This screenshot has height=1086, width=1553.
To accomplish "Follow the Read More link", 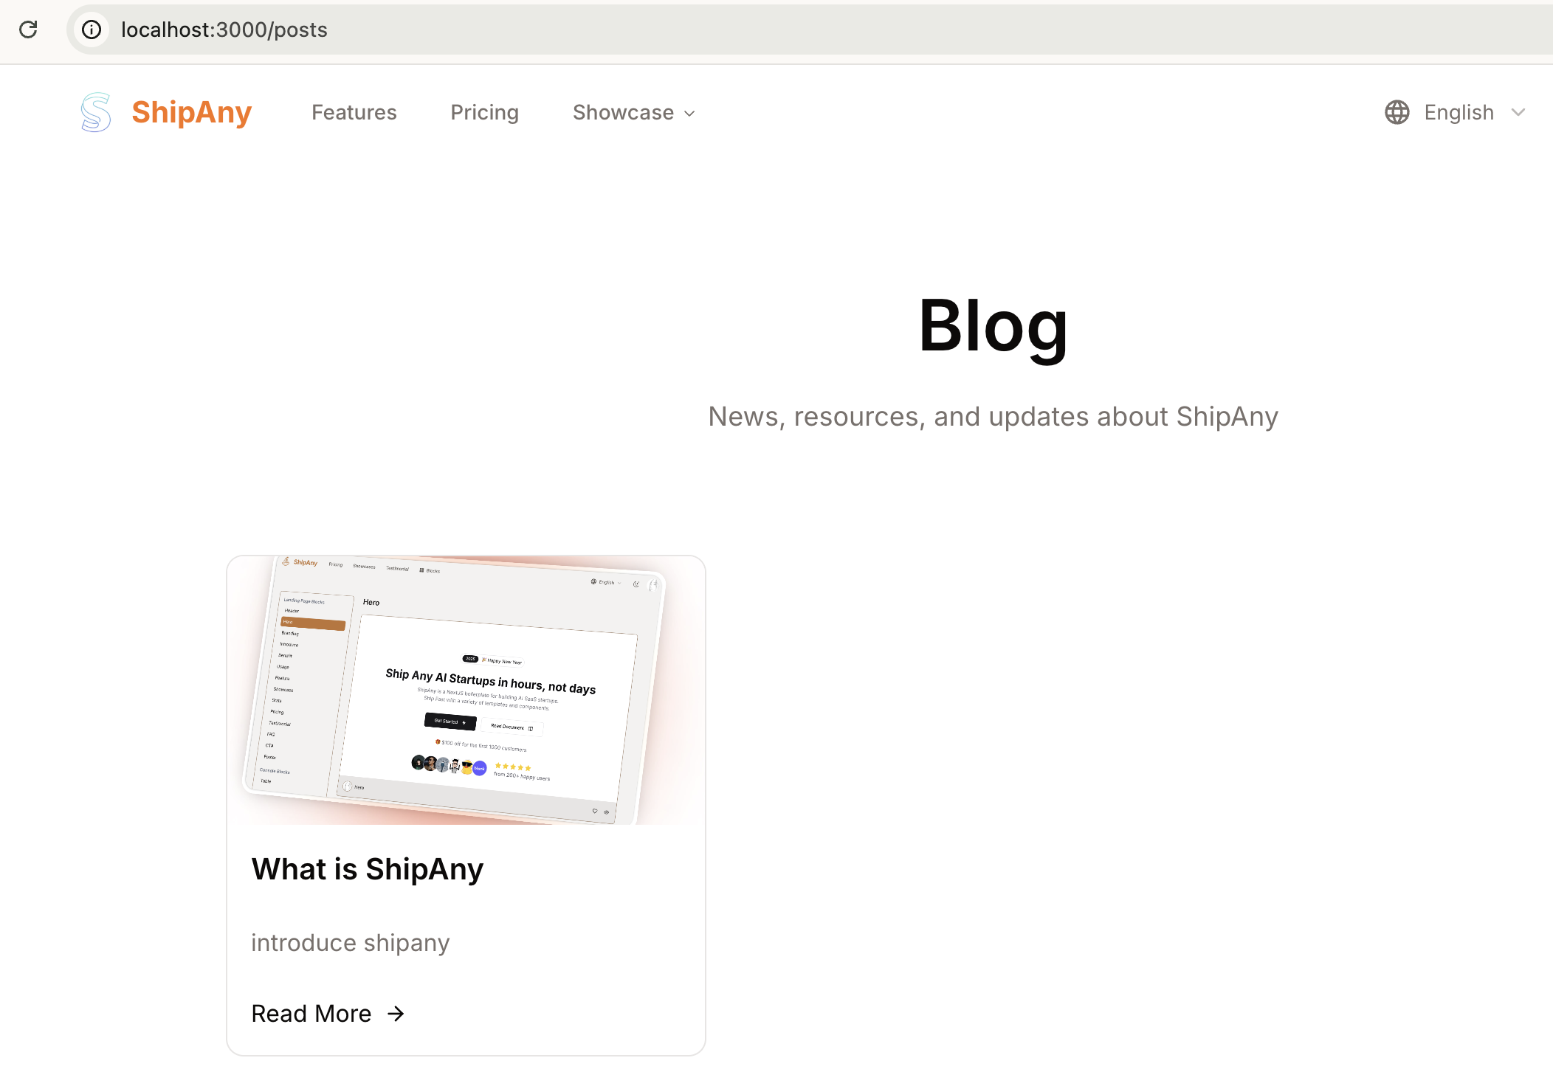I will point(311,1014).
